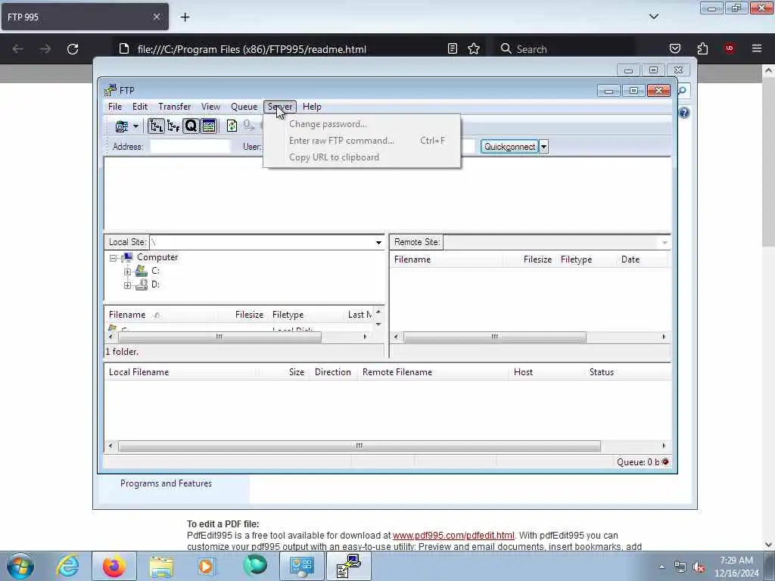
Task: Expand the C: drive node
Action: 127,272
